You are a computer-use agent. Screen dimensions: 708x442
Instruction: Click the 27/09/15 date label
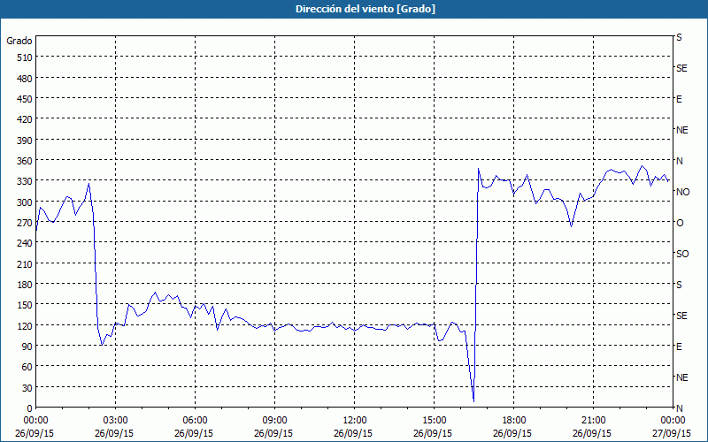(x=672, y=433)
